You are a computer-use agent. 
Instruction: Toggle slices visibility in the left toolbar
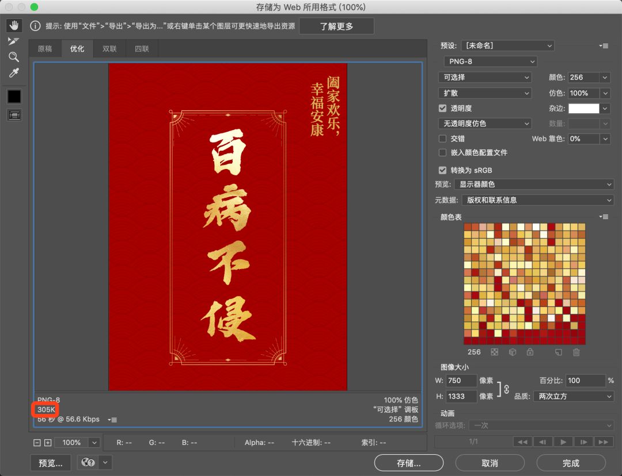tap(14, 114)
